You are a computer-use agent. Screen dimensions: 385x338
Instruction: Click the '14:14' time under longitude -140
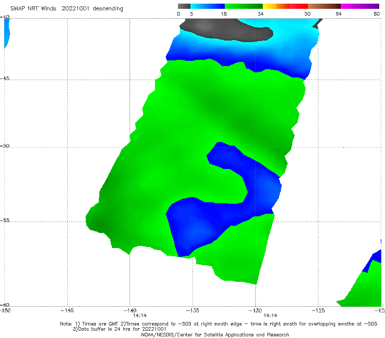140,316
